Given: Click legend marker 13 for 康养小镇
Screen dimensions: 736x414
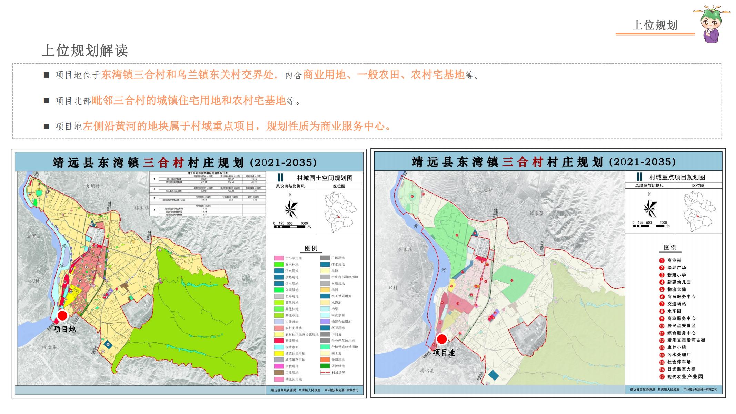Looking at the screenshot, I should (x=662, y=348).
